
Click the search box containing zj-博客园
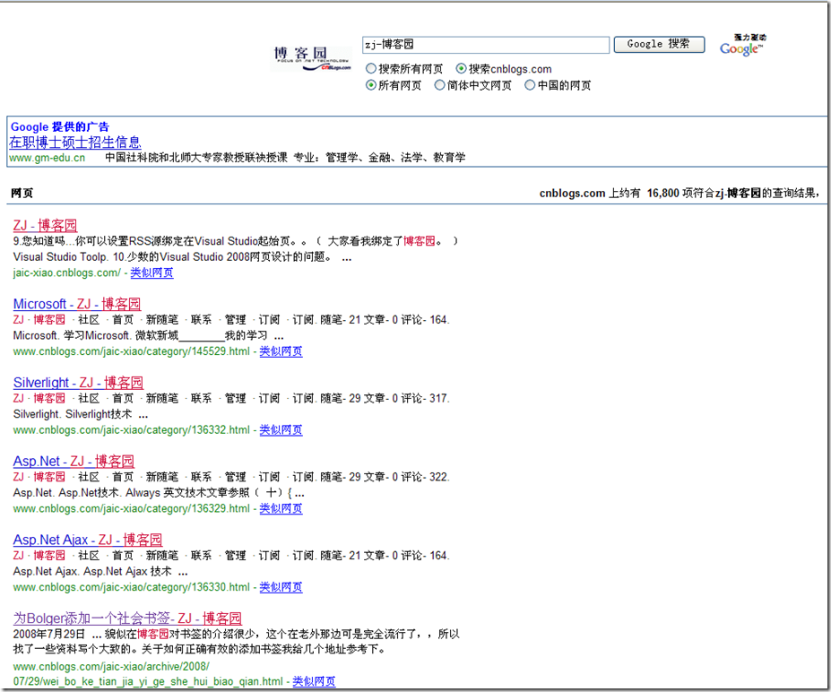coord(486,45)
